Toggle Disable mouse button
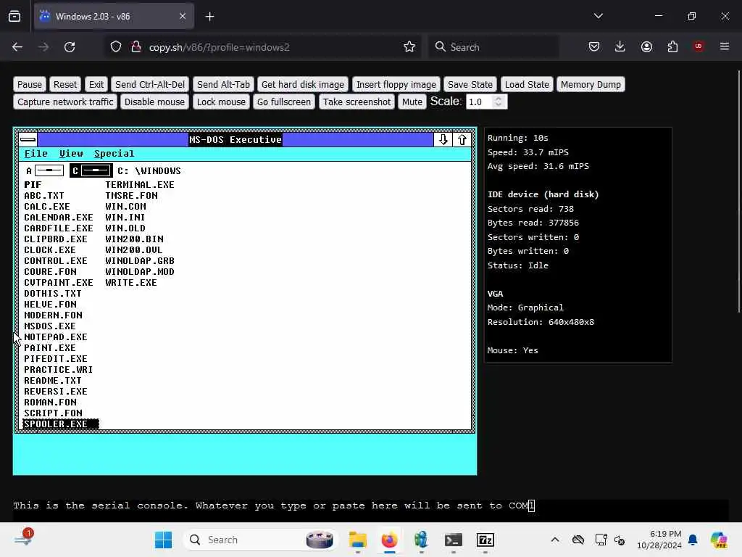The height and width of the screenshot is (557, 742). tap(154, 102)
